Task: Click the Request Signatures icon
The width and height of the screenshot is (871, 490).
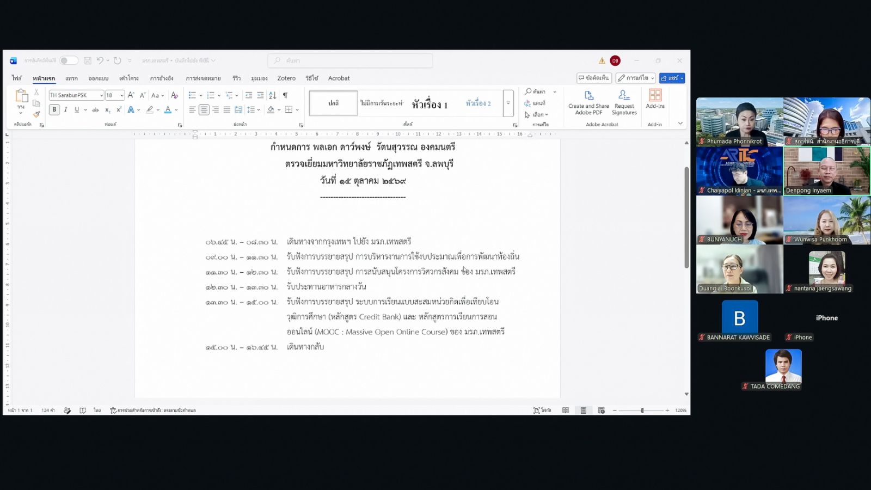Action: tap(624, 102)
